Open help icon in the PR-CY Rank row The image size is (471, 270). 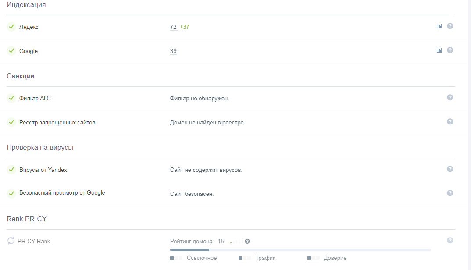[450, 241]
